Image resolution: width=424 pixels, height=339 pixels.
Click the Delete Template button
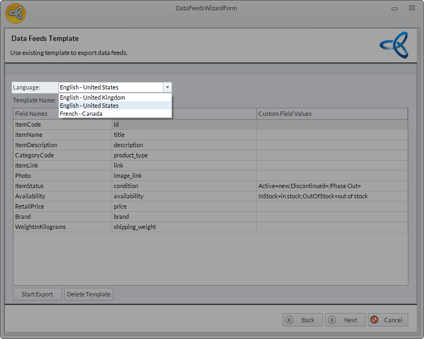pos(88,294)
